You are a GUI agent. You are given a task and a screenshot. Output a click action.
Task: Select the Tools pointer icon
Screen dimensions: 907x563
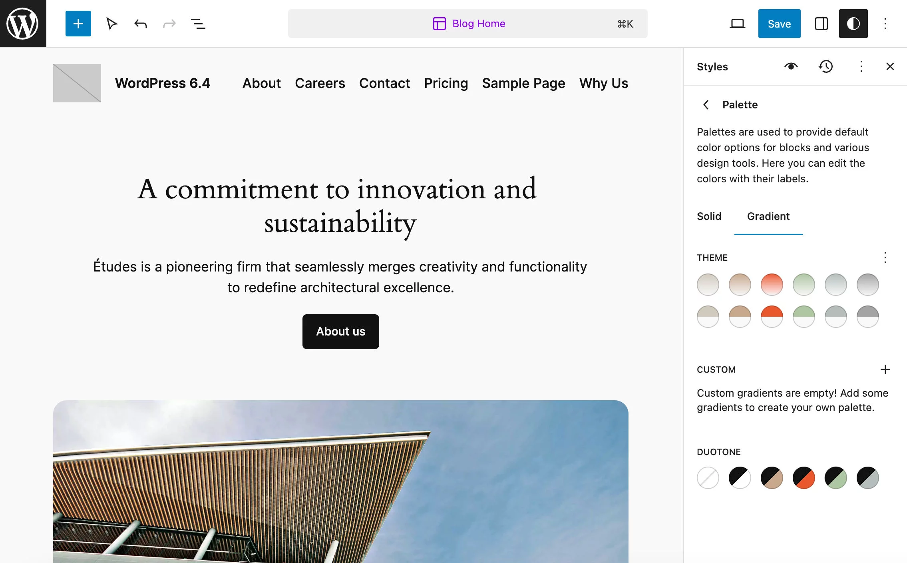click(112, 24)
